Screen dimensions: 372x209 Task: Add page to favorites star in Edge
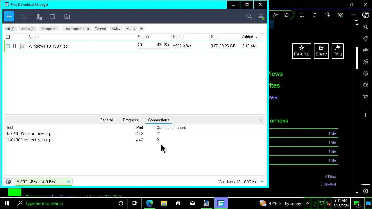[x=287, y=15]
